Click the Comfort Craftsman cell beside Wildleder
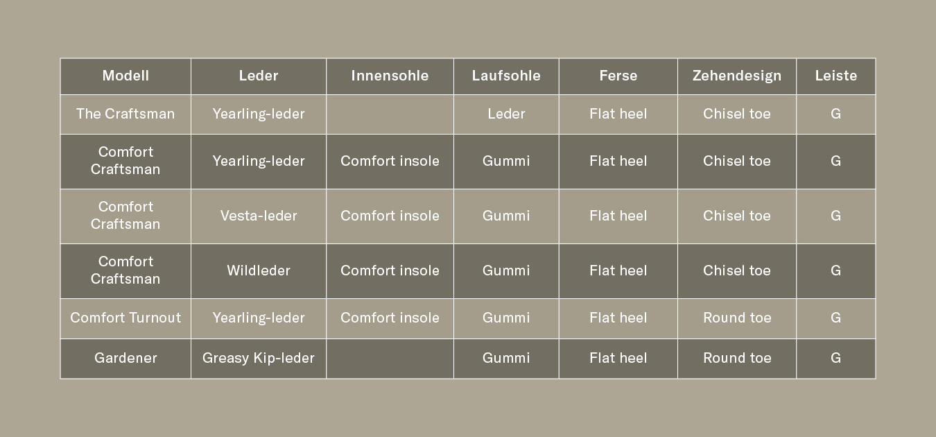This screenshot has width=936, height=437. pyautogui.click(x=125, y=271)
